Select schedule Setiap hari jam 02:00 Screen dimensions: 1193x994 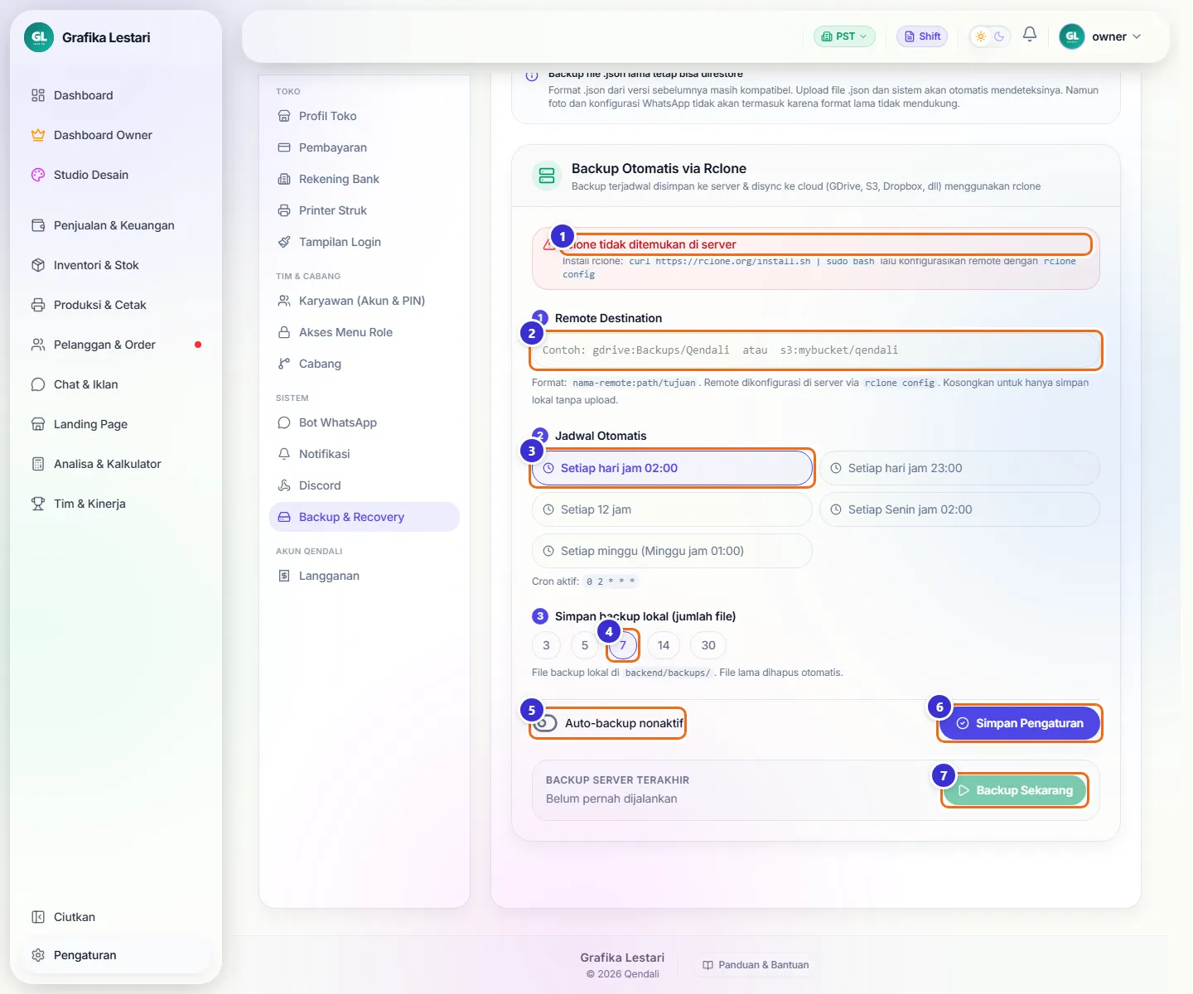[x=672, y=468]
